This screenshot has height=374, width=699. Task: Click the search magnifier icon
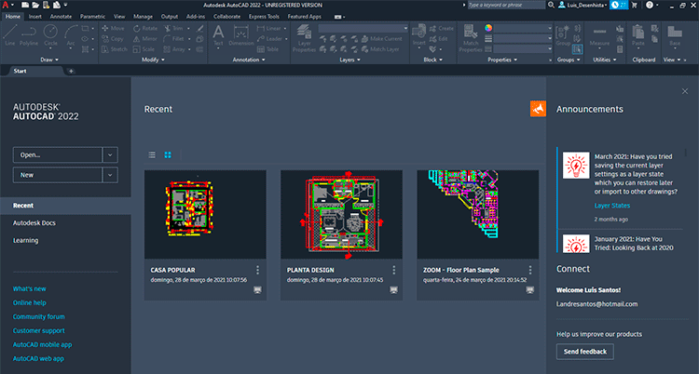pyautogui.click(x=551, y=5)
